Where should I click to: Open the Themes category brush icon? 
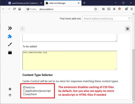[10, 44]
